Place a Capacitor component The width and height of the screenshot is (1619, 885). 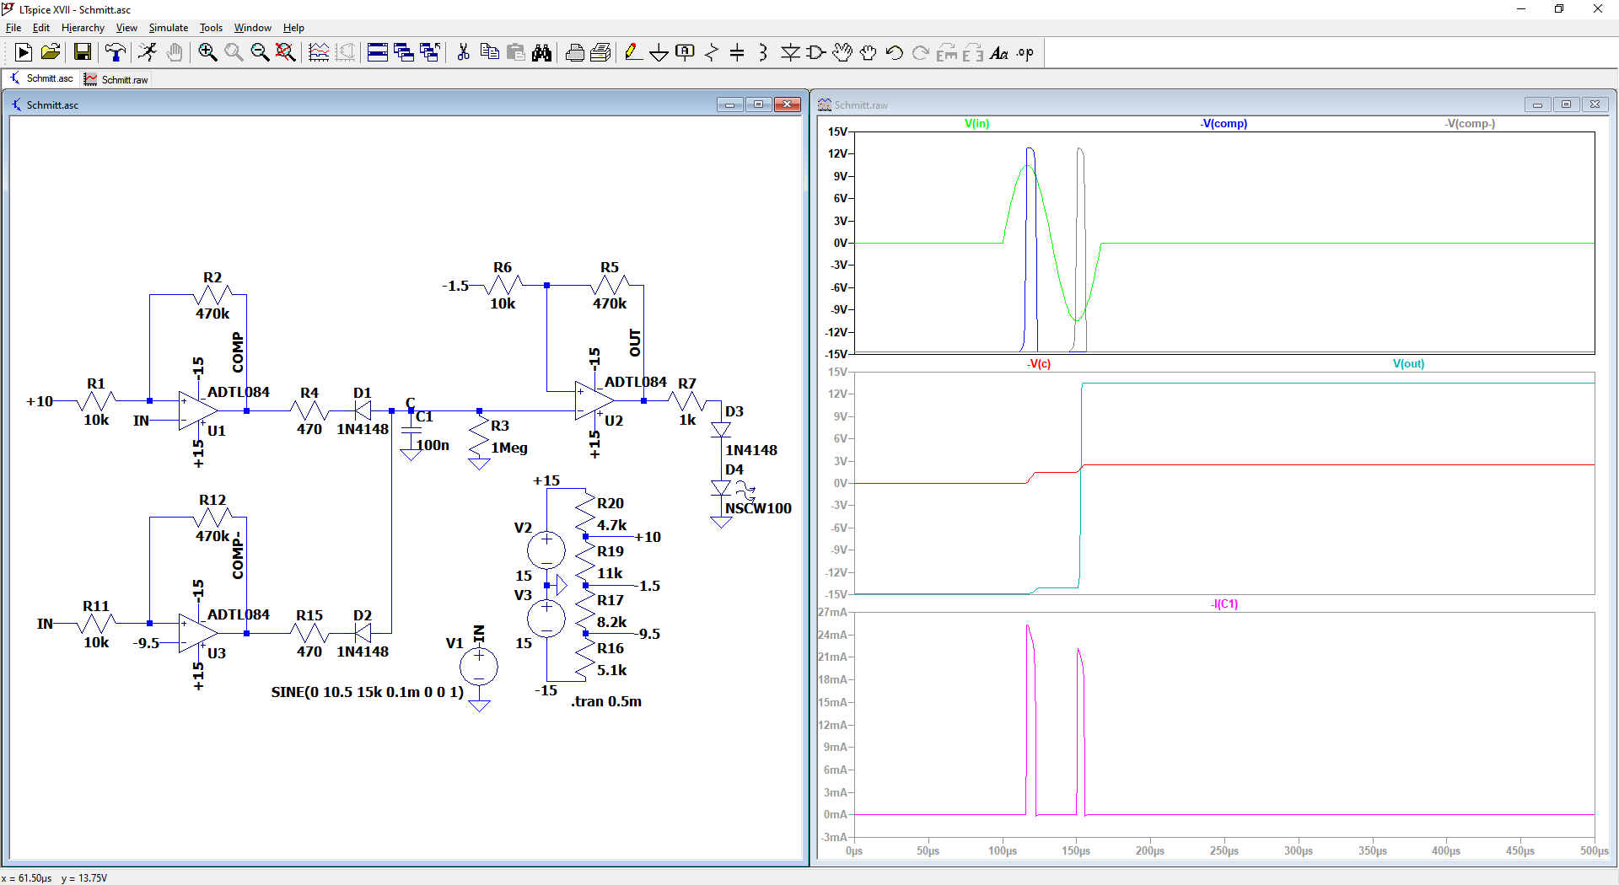[x=738, y=53]
